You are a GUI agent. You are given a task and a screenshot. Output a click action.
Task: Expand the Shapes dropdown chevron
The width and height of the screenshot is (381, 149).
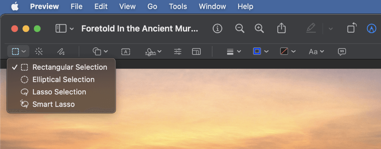tap(106, 51)
